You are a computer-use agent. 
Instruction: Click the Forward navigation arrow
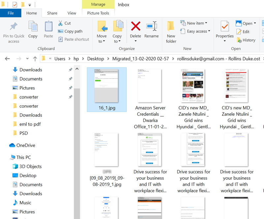[19, 59]
